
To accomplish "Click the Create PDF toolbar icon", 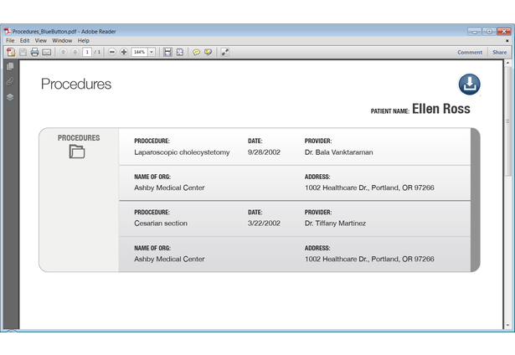I will [11, 52].
